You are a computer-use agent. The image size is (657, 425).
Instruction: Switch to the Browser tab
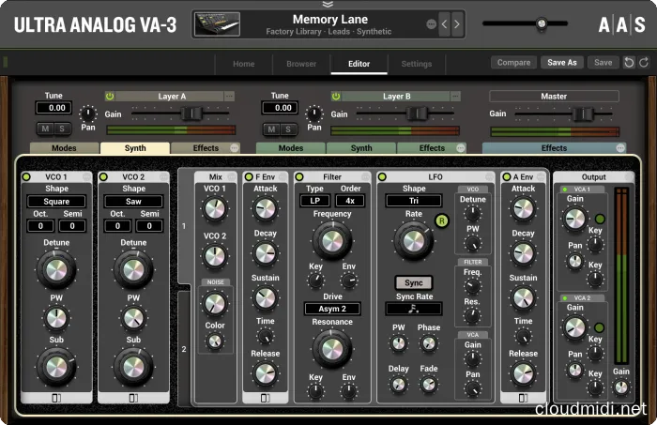point(301,64)
